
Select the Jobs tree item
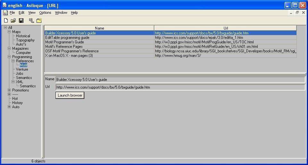click(x=20, y=74)
